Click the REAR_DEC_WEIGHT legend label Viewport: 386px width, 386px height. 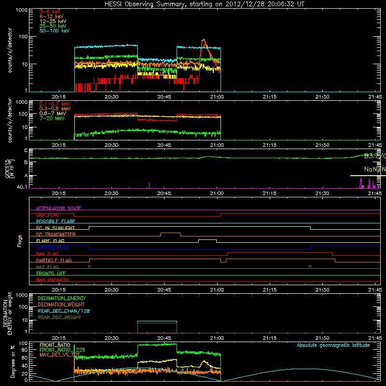click(59, 317)
